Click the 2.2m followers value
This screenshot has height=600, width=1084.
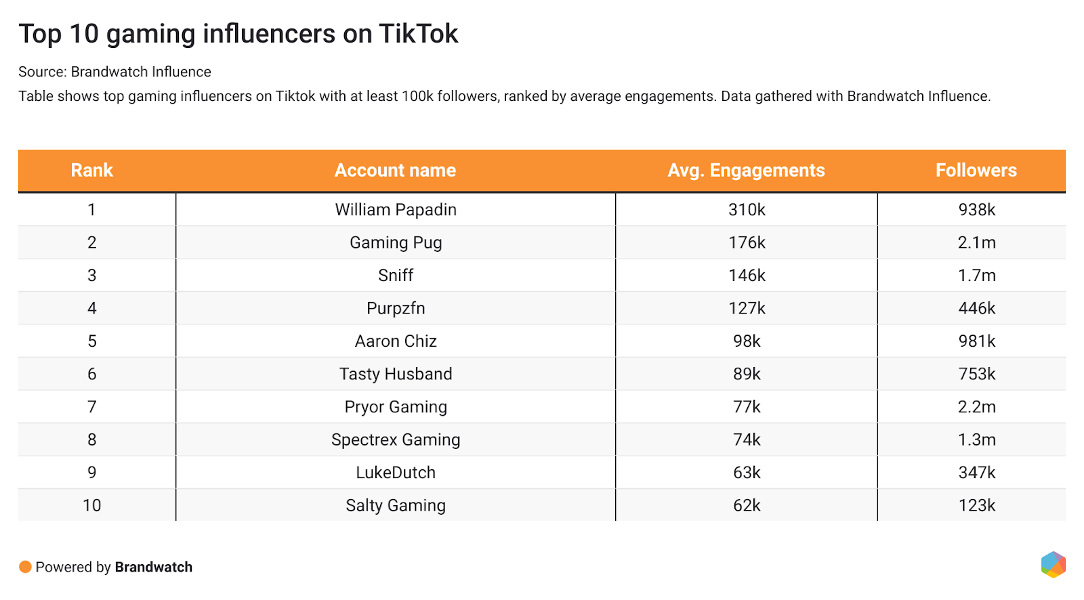click(x=976, y=407)
